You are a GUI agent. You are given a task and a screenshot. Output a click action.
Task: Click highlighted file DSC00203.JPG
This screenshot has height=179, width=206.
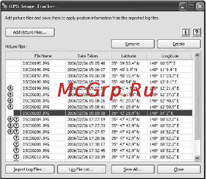[36, 113]
